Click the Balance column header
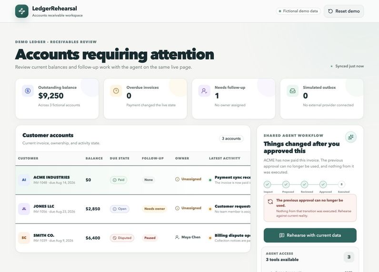 tap(94, 158)
